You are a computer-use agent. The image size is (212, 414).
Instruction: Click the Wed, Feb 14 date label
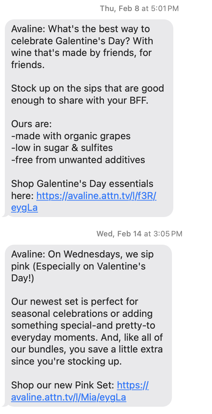pos(119,234)
